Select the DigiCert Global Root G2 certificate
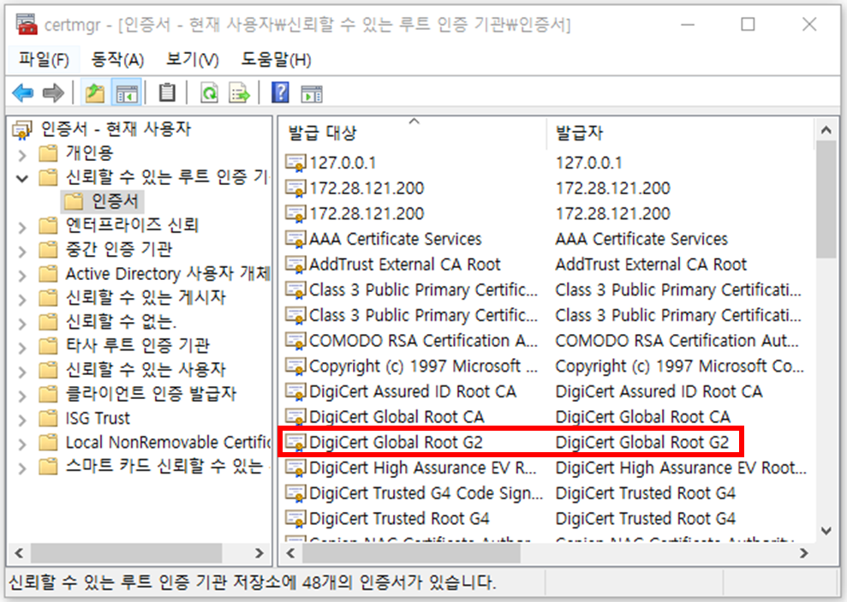The height and width of the screenshot is (602, 847). 396,443
